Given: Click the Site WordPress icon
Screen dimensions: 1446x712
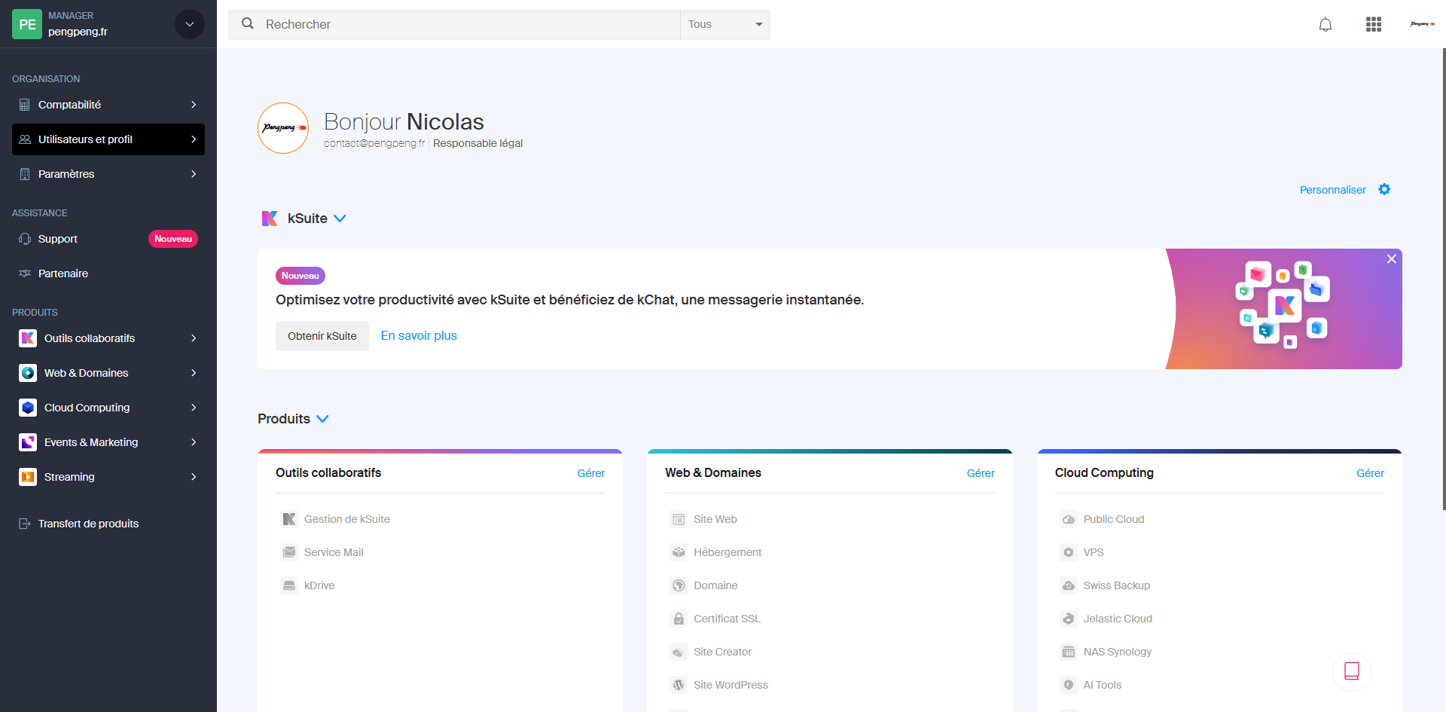Looking at the screenshot, I should [679, 685].
